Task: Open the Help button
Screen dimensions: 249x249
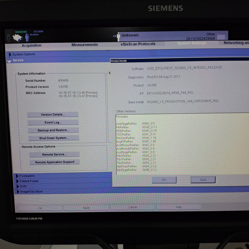Action: pyautogui.click(x=179, y=207)
